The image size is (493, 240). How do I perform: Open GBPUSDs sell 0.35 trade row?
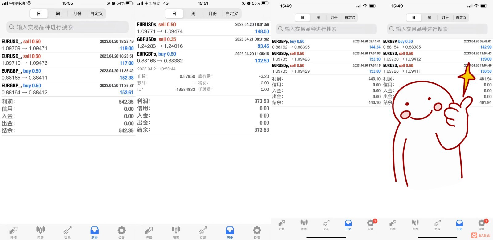pos(203,43)
